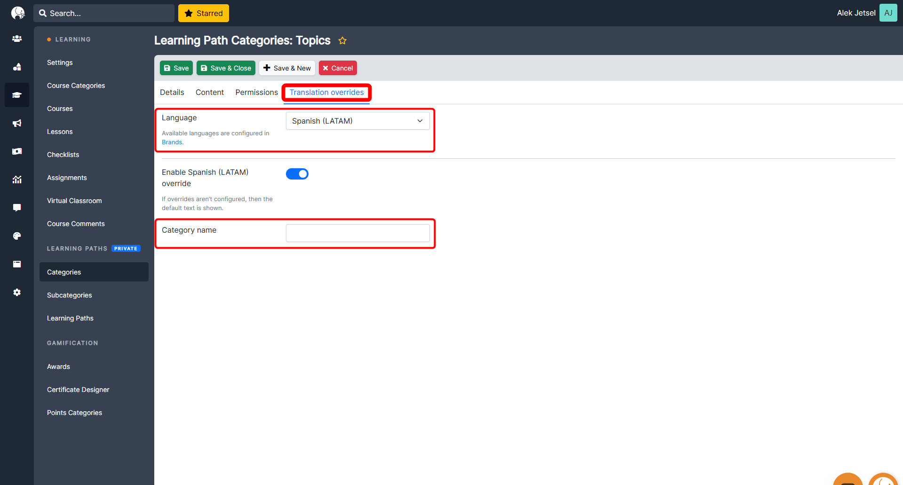Click the gear settings icon in rail

point(17,292)
